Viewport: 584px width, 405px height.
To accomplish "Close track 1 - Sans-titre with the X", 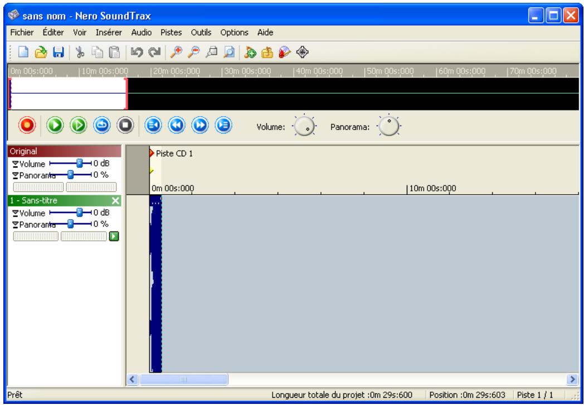I will 115,201.
